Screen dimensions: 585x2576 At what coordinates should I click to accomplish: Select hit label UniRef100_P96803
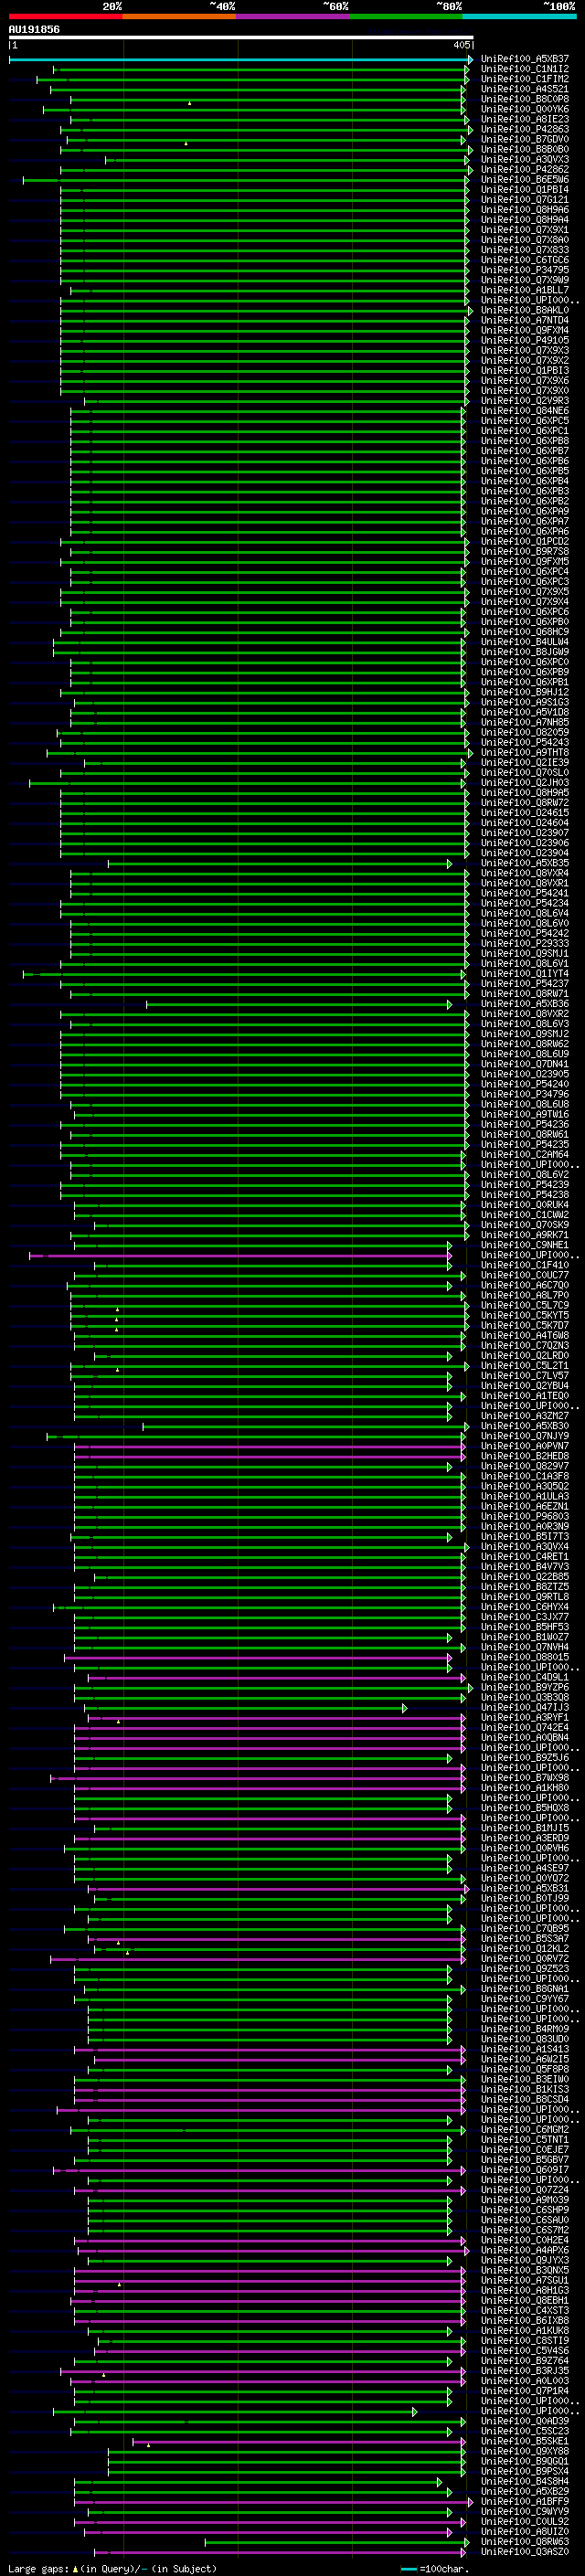(x=525, y=1516)
